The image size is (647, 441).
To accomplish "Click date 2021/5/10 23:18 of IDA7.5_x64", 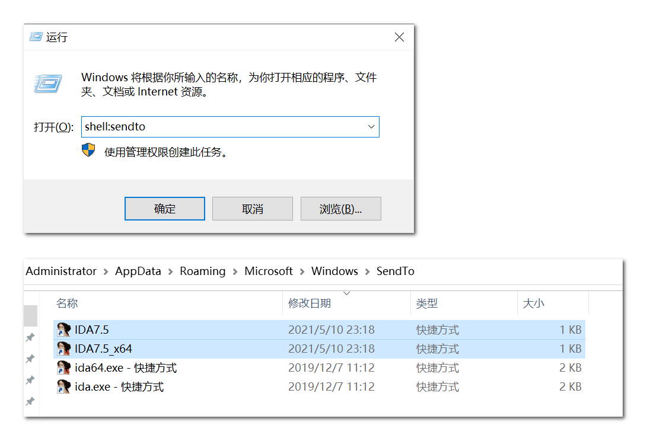I will tap(332, 349).
